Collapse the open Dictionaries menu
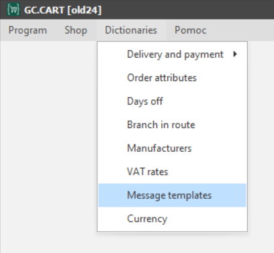The image size is (274, 253). coord(131,30)
